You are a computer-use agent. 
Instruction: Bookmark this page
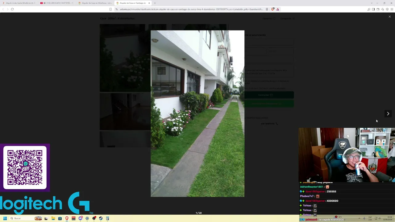click(110, 9)
